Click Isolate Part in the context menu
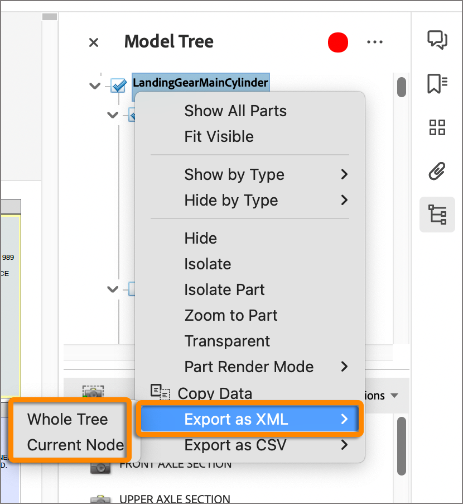This screenshot has width=463, height=504. pos(224,289)
